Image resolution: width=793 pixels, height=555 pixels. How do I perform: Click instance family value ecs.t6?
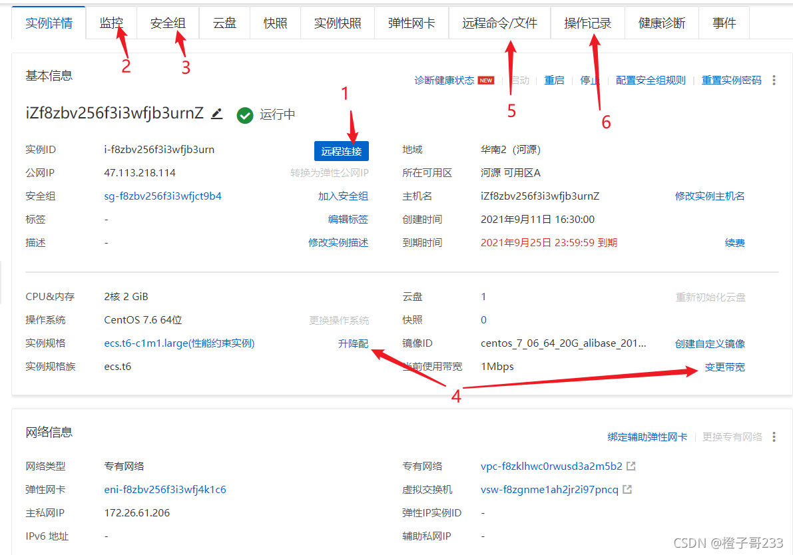118,367
